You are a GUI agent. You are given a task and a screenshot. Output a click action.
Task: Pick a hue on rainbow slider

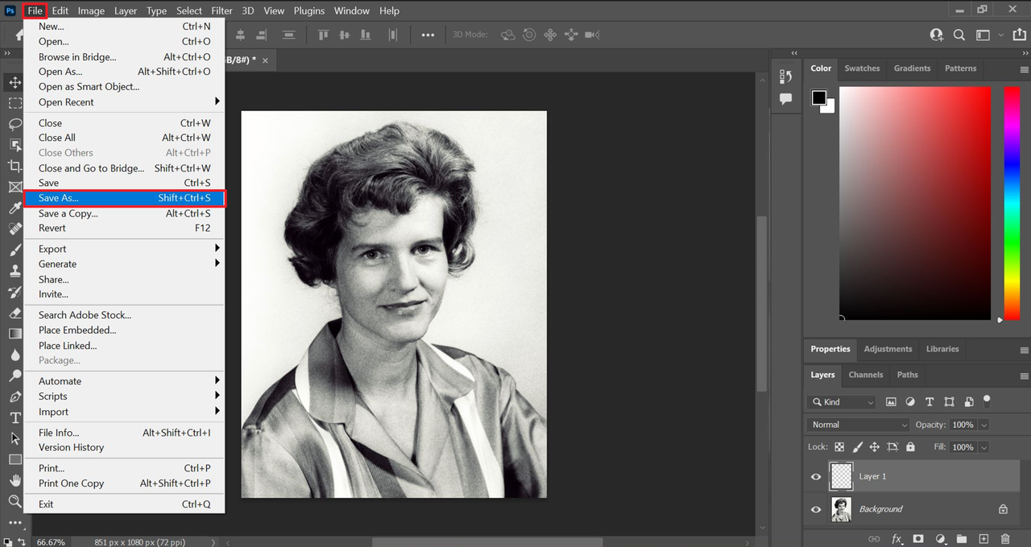pos(1012,204)
